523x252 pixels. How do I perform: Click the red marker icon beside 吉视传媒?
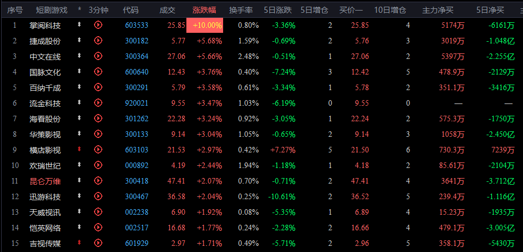(x=79, y=243)
